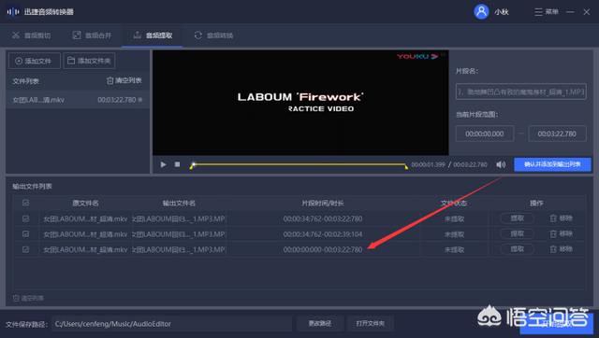Click the segment end time field 00:03:22.780
Image resolution: width=599 pixels, height=338 pixels.
557,134
